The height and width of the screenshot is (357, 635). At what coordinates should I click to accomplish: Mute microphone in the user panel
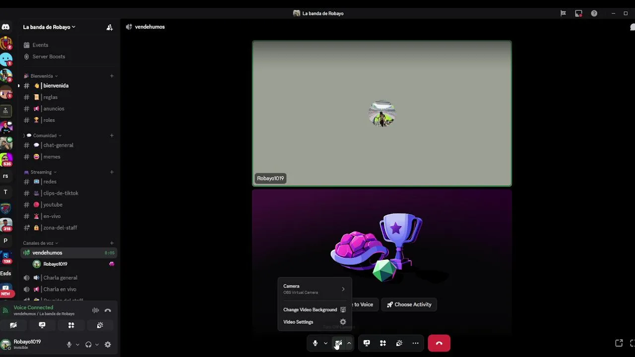click(69, 345)
